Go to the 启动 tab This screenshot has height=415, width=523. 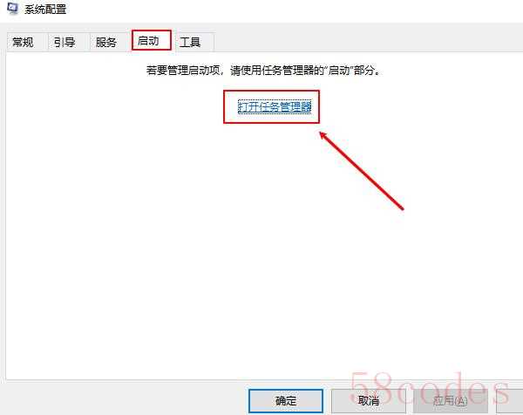click(x=152, y=40)
